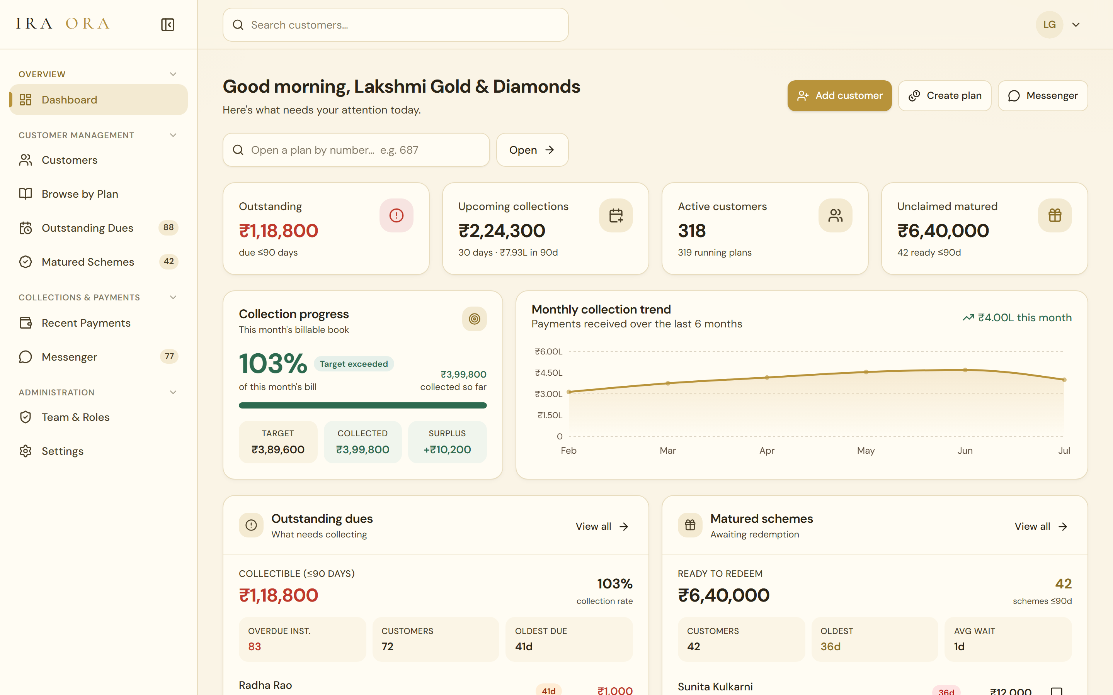Screen dimensions: 1113x695
Task: Collapse the Administration section chevron
Action: tap(173, 393)
